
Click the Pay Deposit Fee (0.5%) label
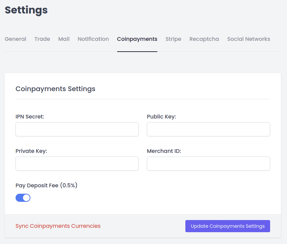pos(47,185)
